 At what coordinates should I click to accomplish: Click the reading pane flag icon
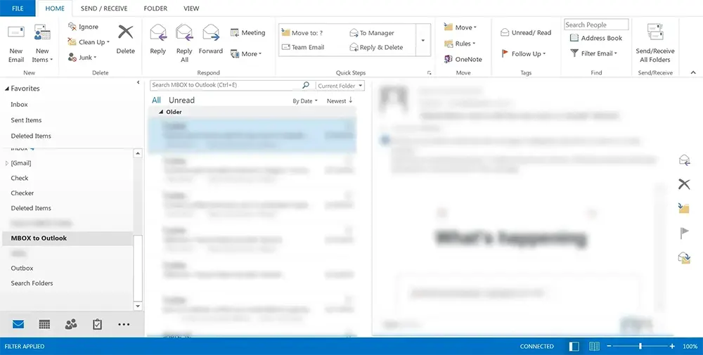click(x=684, y=233)
